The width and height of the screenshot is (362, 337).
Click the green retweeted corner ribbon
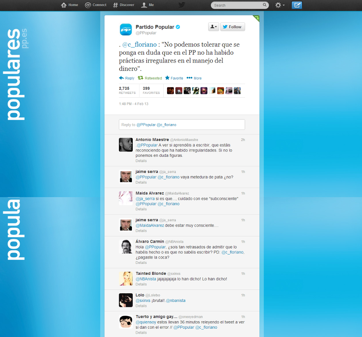(256, 18)
